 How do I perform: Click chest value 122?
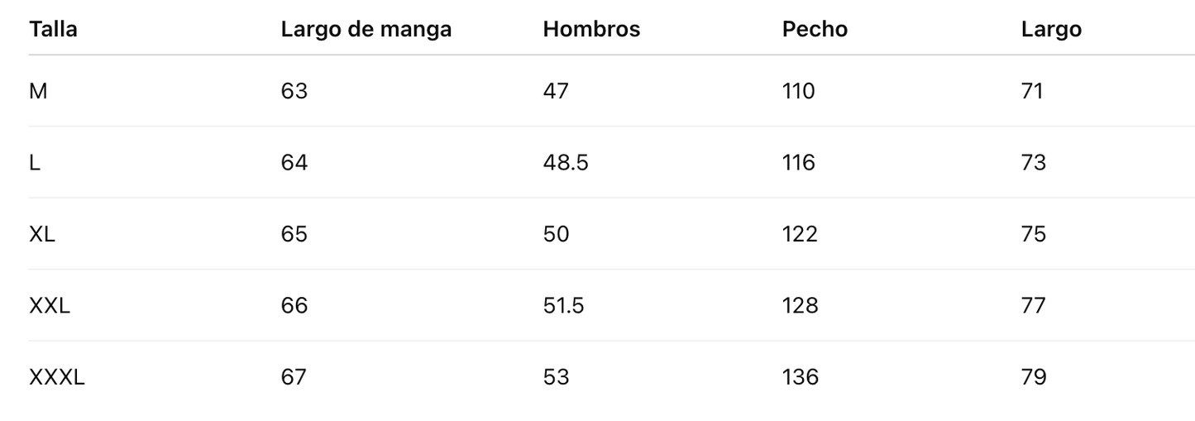pos(799,234)
